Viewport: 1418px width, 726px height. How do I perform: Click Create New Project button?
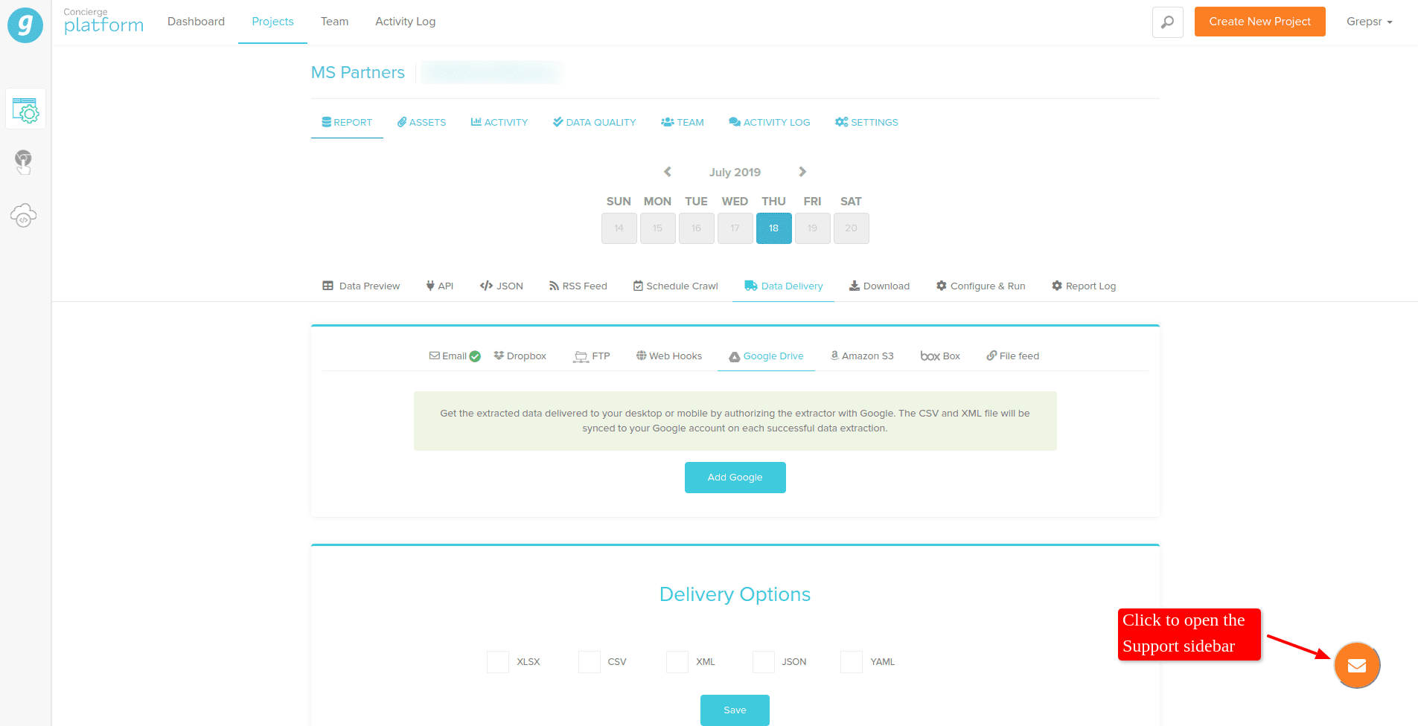1259,22
